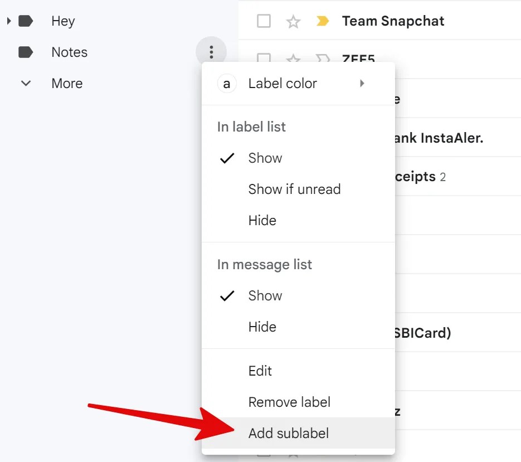Click the 'a' label color preview circle
The width and height of the screenshot is (521, 462).
click(226, 83)
